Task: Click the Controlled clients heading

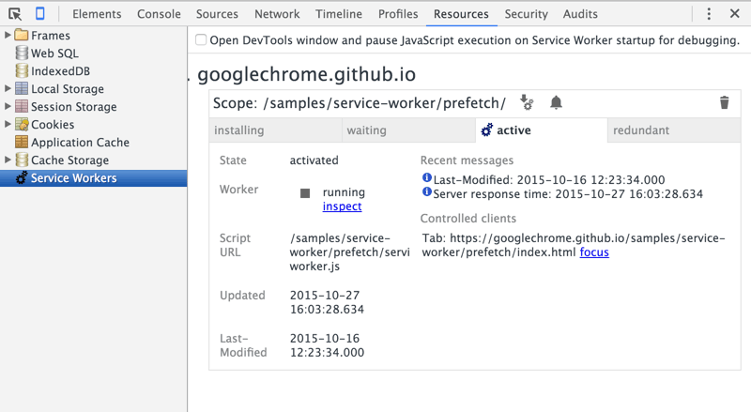Action: tap(467, 219)
